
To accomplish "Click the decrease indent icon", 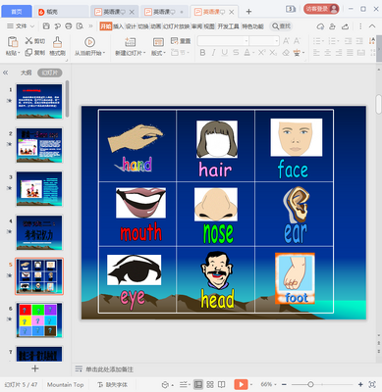I will (349, 41).
